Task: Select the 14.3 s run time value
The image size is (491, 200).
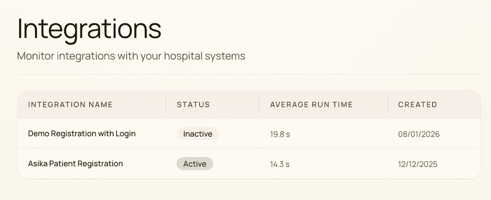Action: (x=280, y=165)
